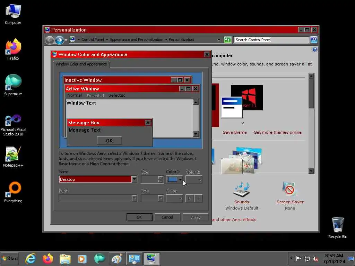Open Microsoft Visual Studio 2010 shortcut
The width and height of the screenshot is (355, 266).
[x=13, y=125]
